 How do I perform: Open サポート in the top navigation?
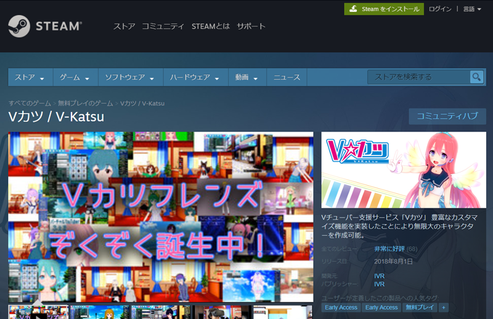251,26
